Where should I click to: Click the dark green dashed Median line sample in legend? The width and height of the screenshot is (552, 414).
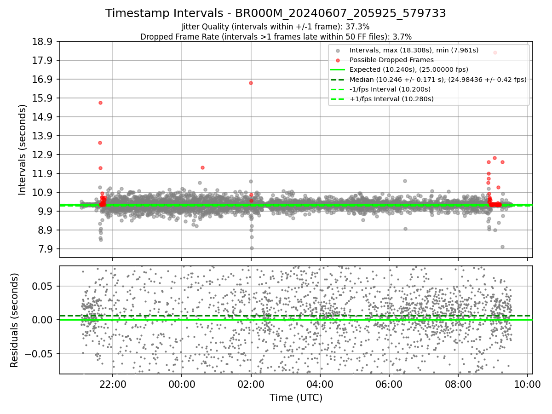click(338, 79)
